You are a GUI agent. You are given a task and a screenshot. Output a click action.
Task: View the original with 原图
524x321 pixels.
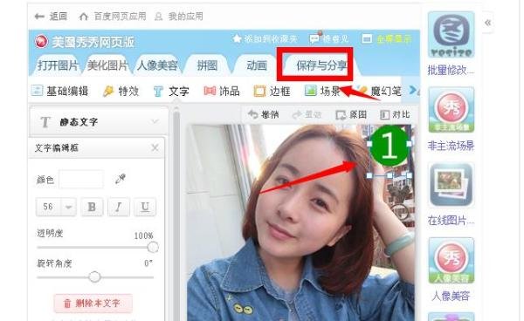point(351,115)
